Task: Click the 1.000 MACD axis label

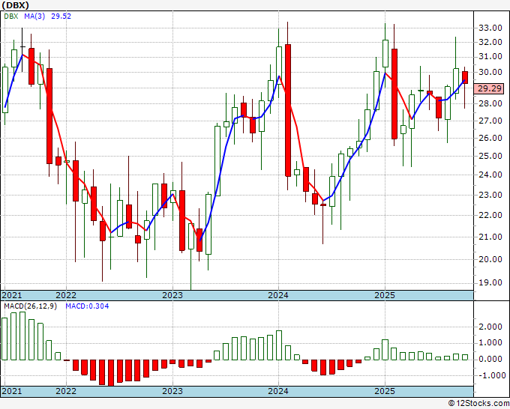Action: click(x=490, y=343)
